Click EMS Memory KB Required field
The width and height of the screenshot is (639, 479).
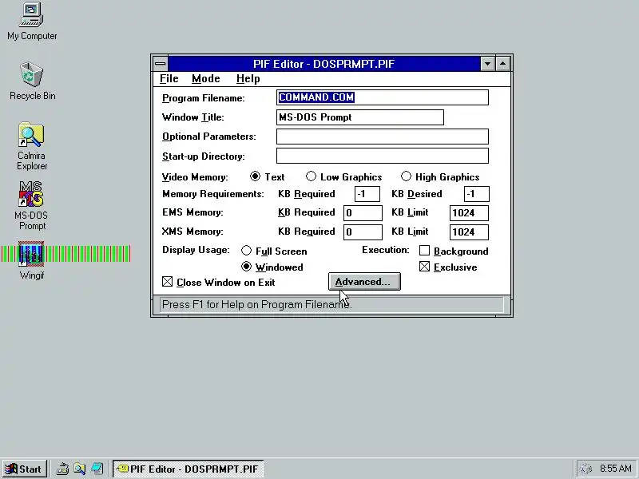click(x=363, y=212)
